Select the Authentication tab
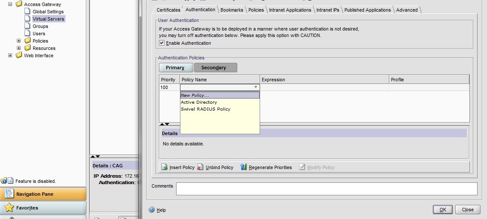The height and width of the screenshot is (219, 487). (x=200, y=9)
